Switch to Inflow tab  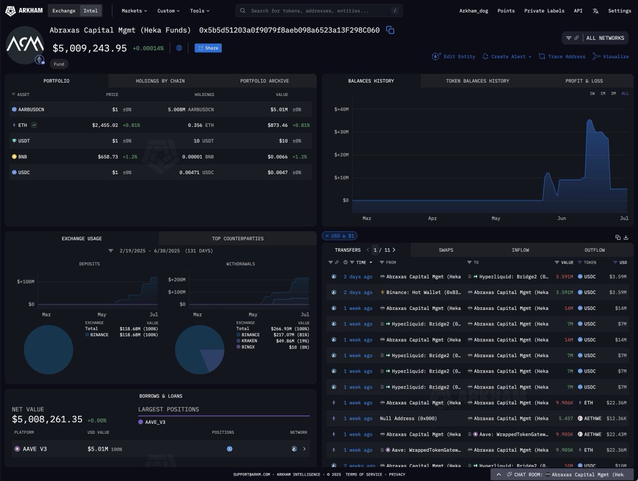[520, 250]
